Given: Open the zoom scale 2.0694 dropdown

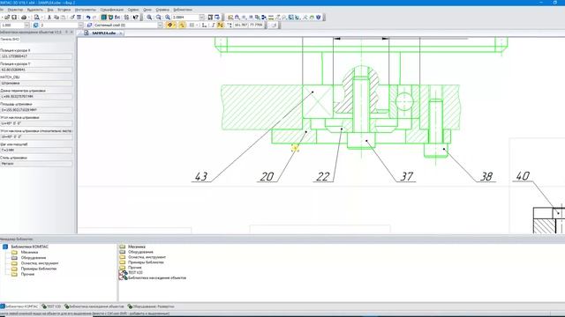Looking at the screenshot, I should (x=202, y=18).
